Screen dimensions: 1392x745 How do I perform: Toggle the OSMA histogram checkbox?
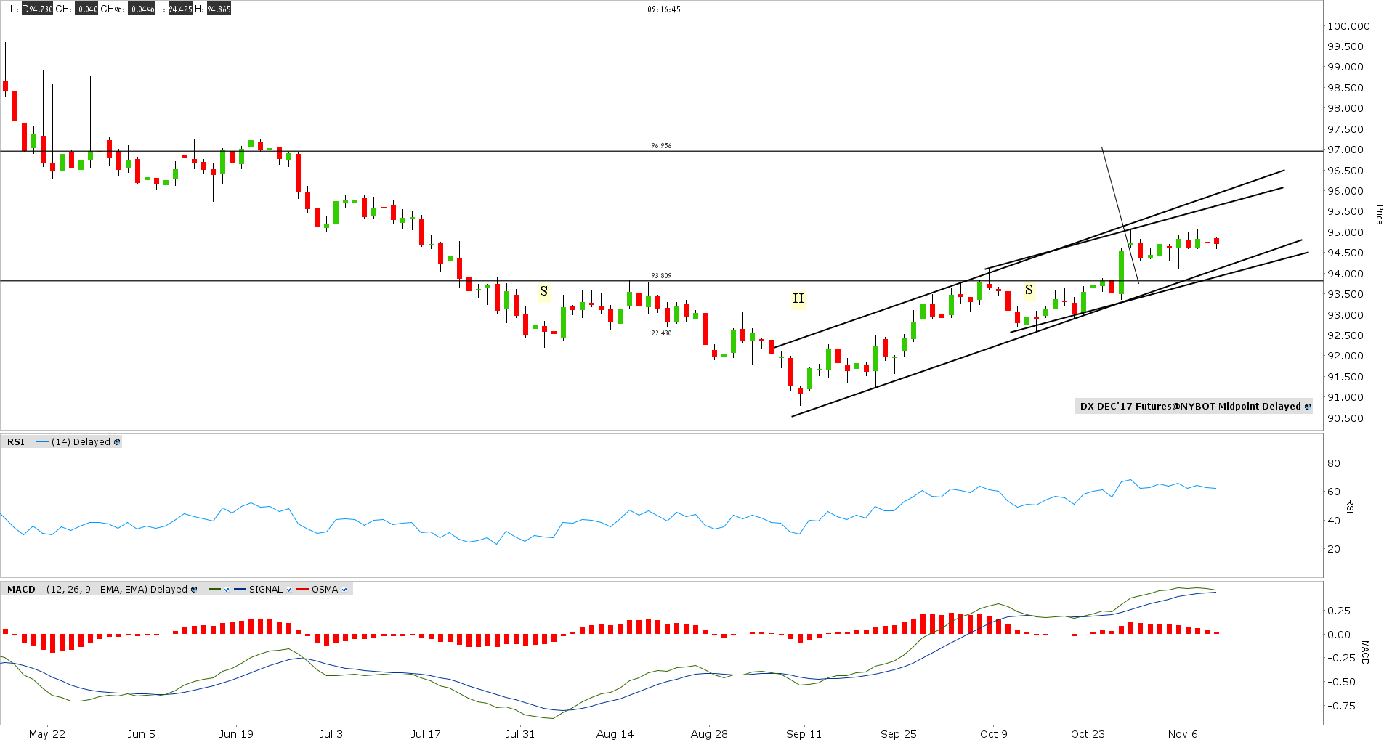[x=344, y=590]
